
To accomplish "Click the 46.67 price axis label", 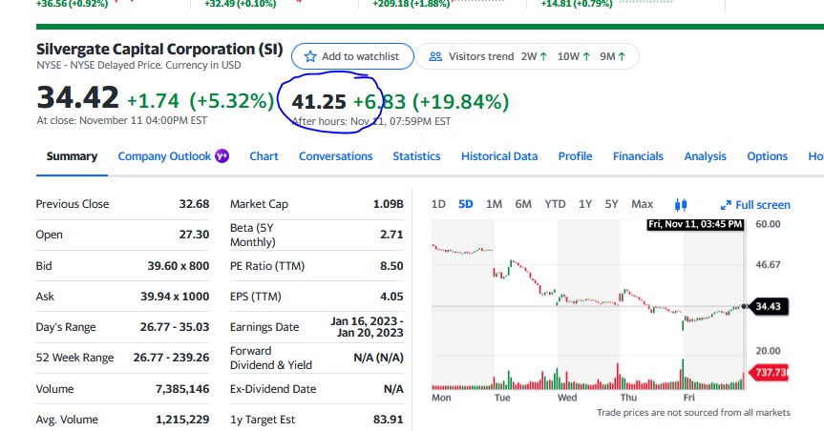I will 769,264.
